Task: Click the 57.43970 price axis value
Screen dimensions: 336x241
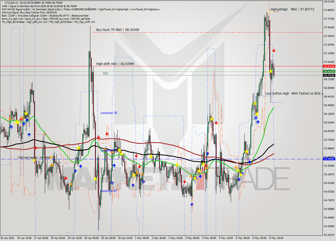Action: 329,36
